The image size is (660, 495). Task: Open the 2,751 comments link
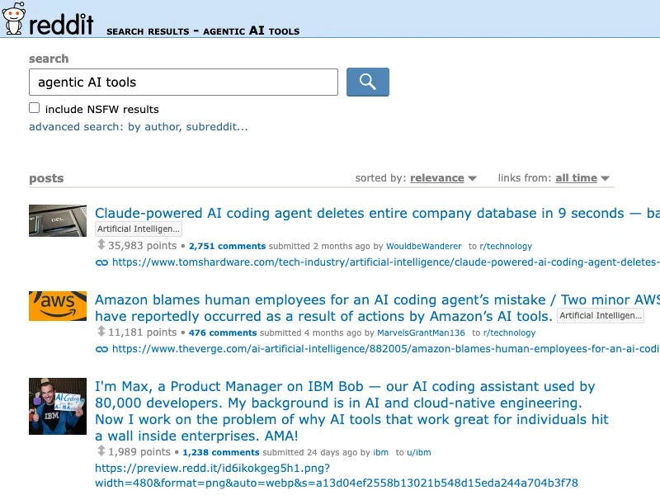228,246
